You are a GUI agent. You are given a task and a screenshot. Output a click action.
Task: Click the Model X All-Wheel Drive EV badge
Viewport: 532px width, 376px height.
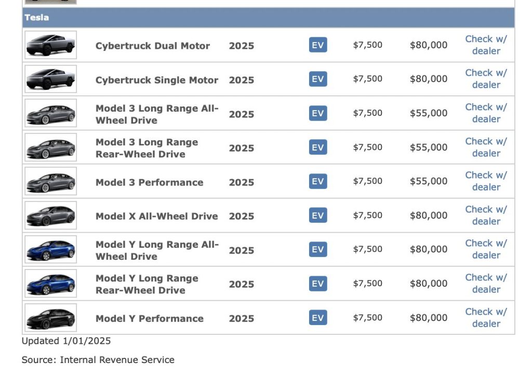pos(318,216)
